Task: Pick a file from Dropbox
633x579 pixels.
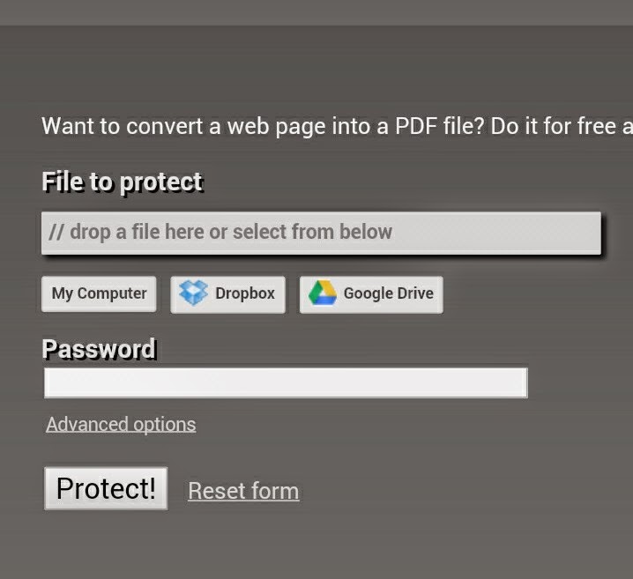Action: click(x=227, y=294)
